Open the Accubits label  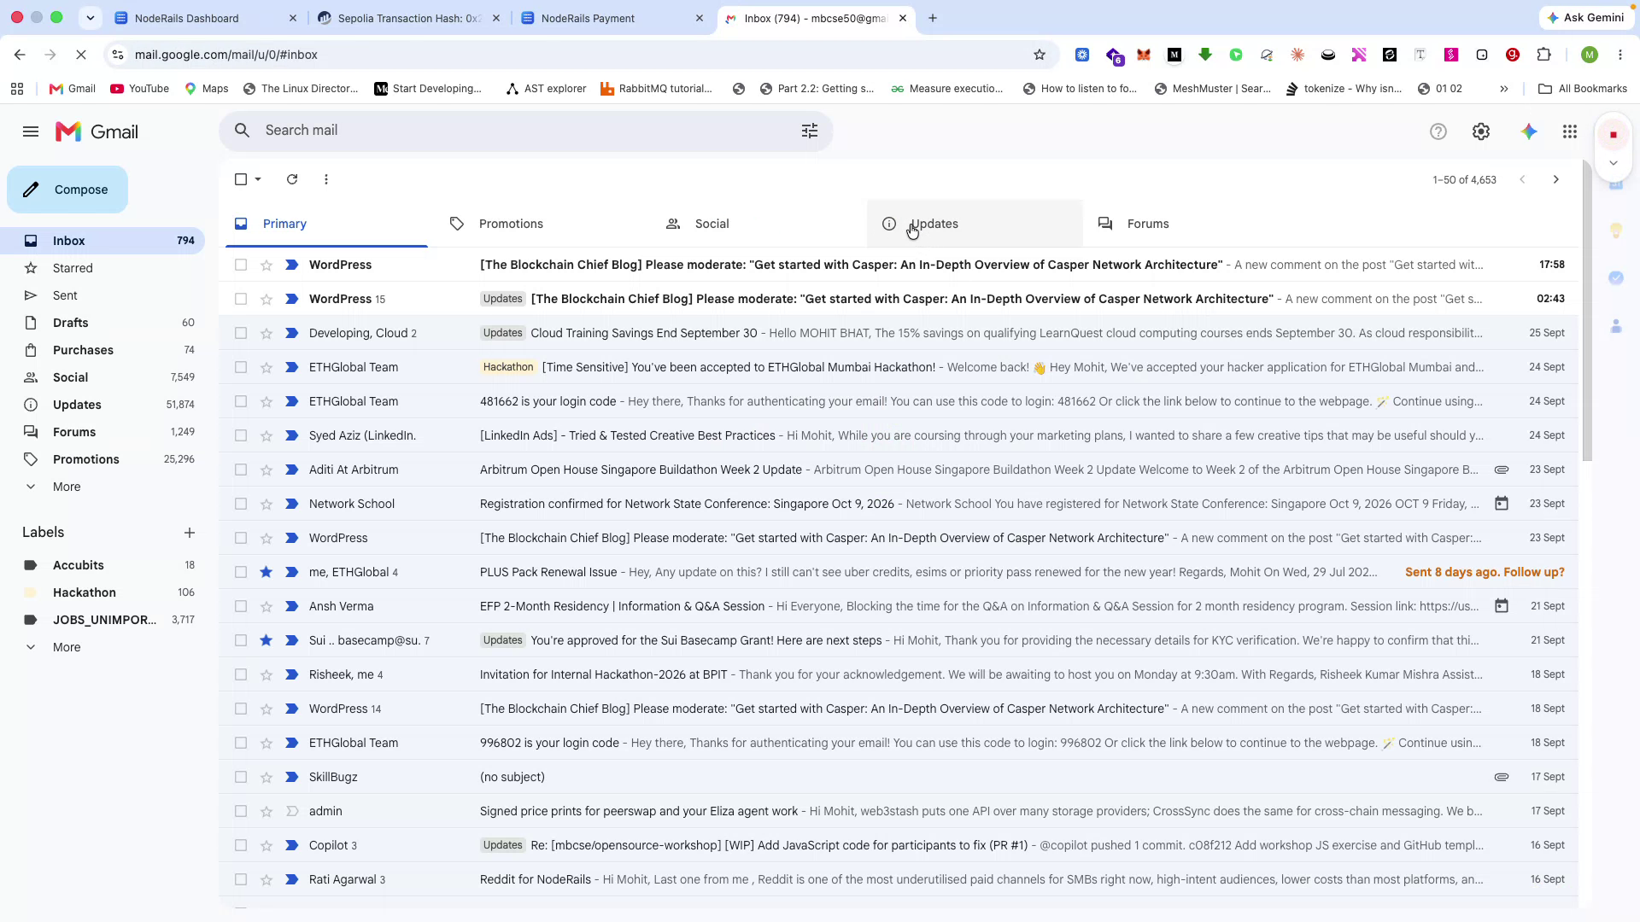coord(79,565)
